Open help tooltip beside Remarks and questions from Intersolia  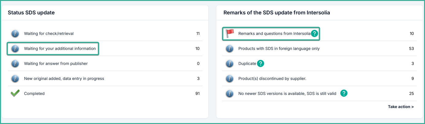314,34
